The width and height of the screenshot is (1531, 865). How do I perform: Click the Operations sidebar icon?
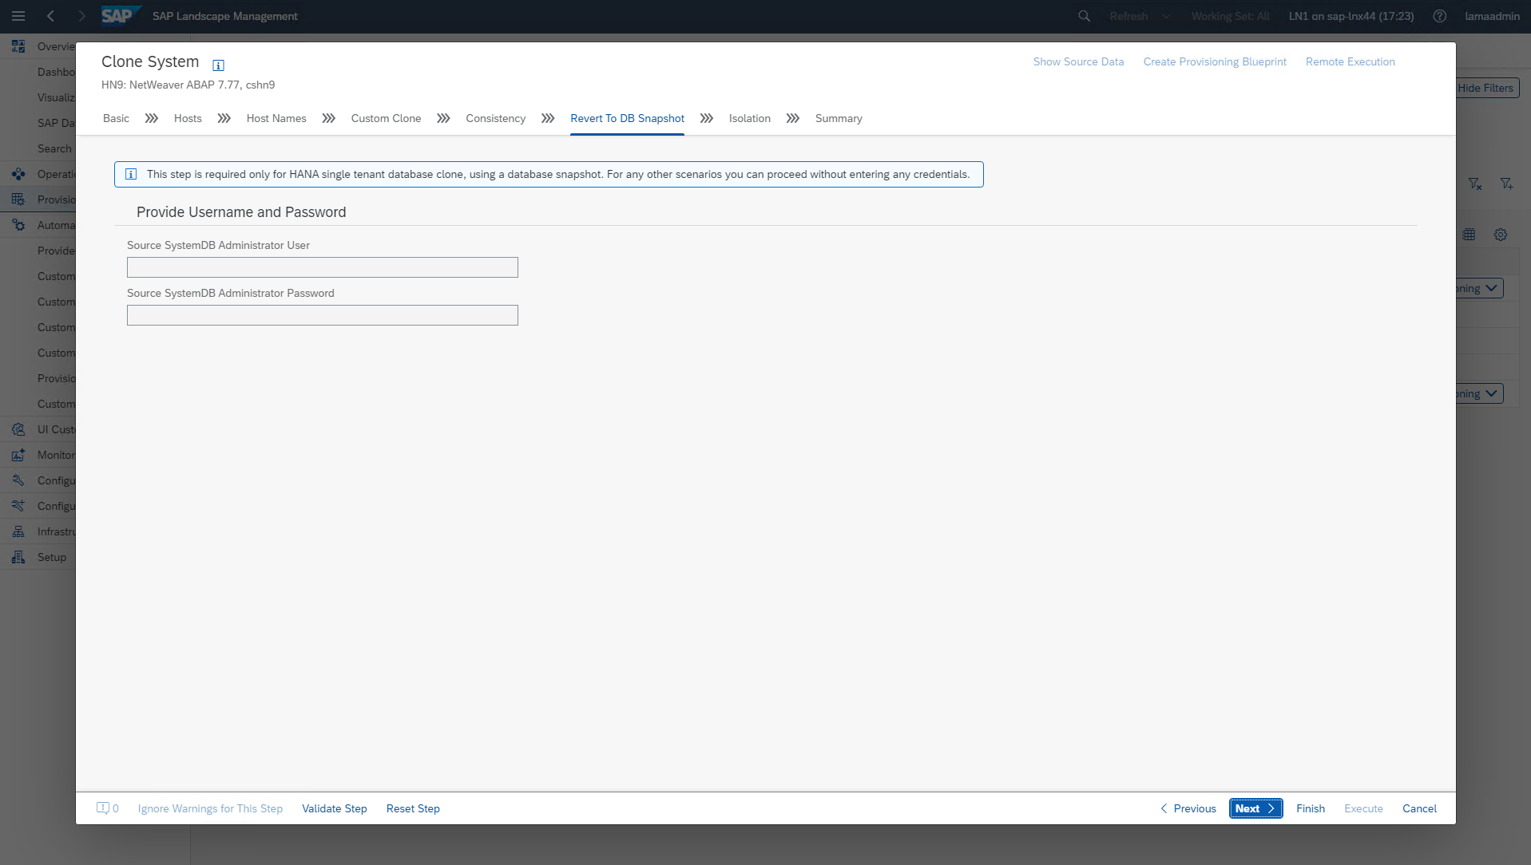pyautogui.click(x=18, y=174)
